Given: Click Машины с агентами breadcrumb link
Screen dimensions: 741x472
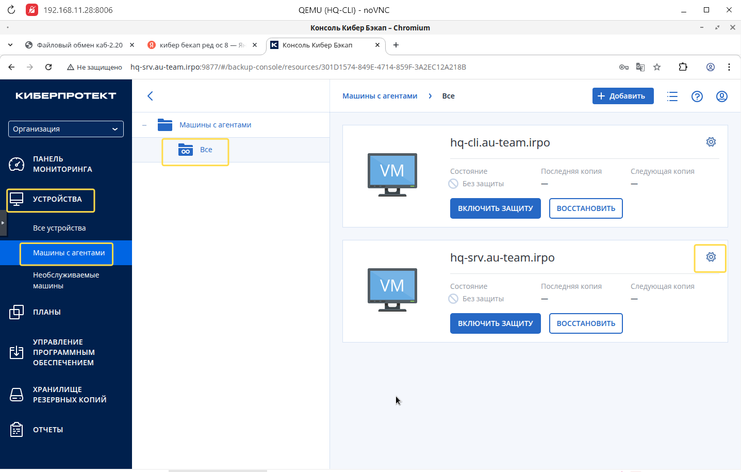Looking at the screenshot, I should coord(380,96).
